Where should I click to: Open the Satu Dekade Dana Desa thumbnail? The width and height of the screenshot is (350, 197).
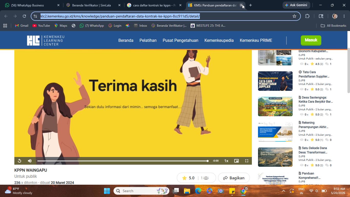pyautogui.click(x=275, y=157)
